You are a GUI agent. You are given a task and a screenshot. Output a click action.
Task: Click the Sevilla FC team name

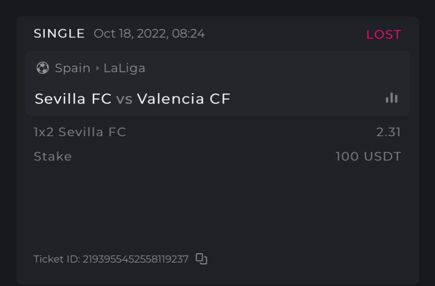tap(73, 99)
